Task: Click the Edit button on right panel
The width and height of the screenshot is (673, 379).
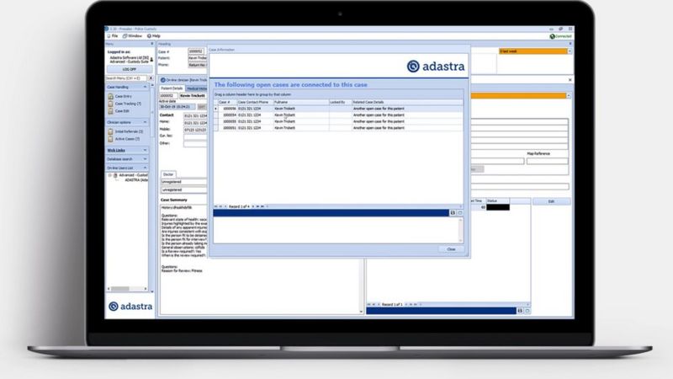Action: pos(551,201)
